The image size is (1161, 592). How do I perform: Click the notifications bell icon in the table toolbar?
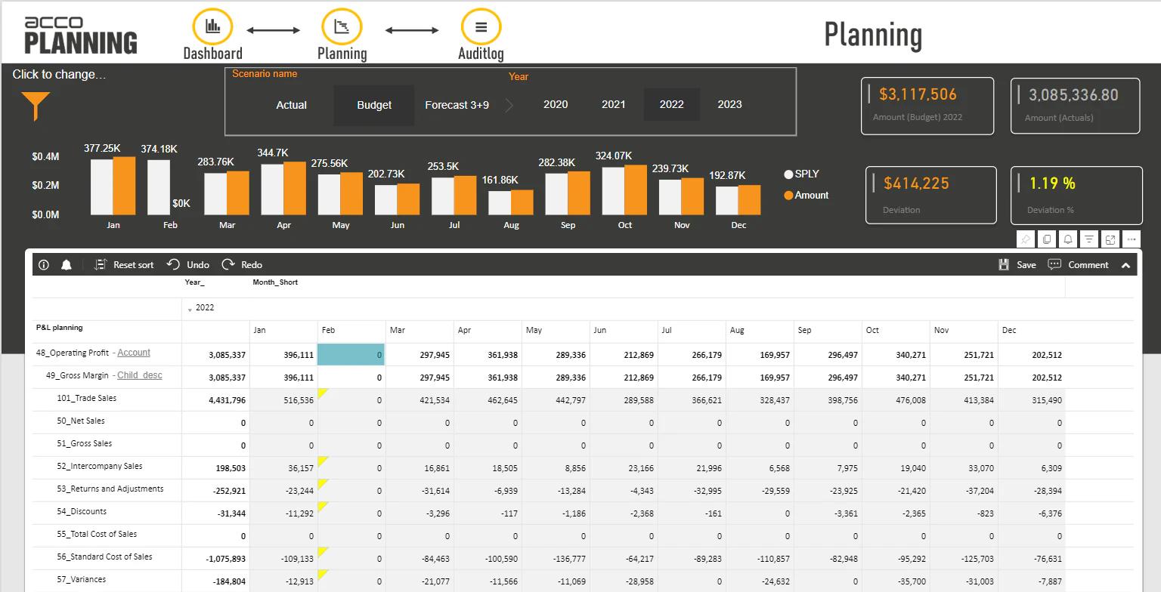click(66, 264)
